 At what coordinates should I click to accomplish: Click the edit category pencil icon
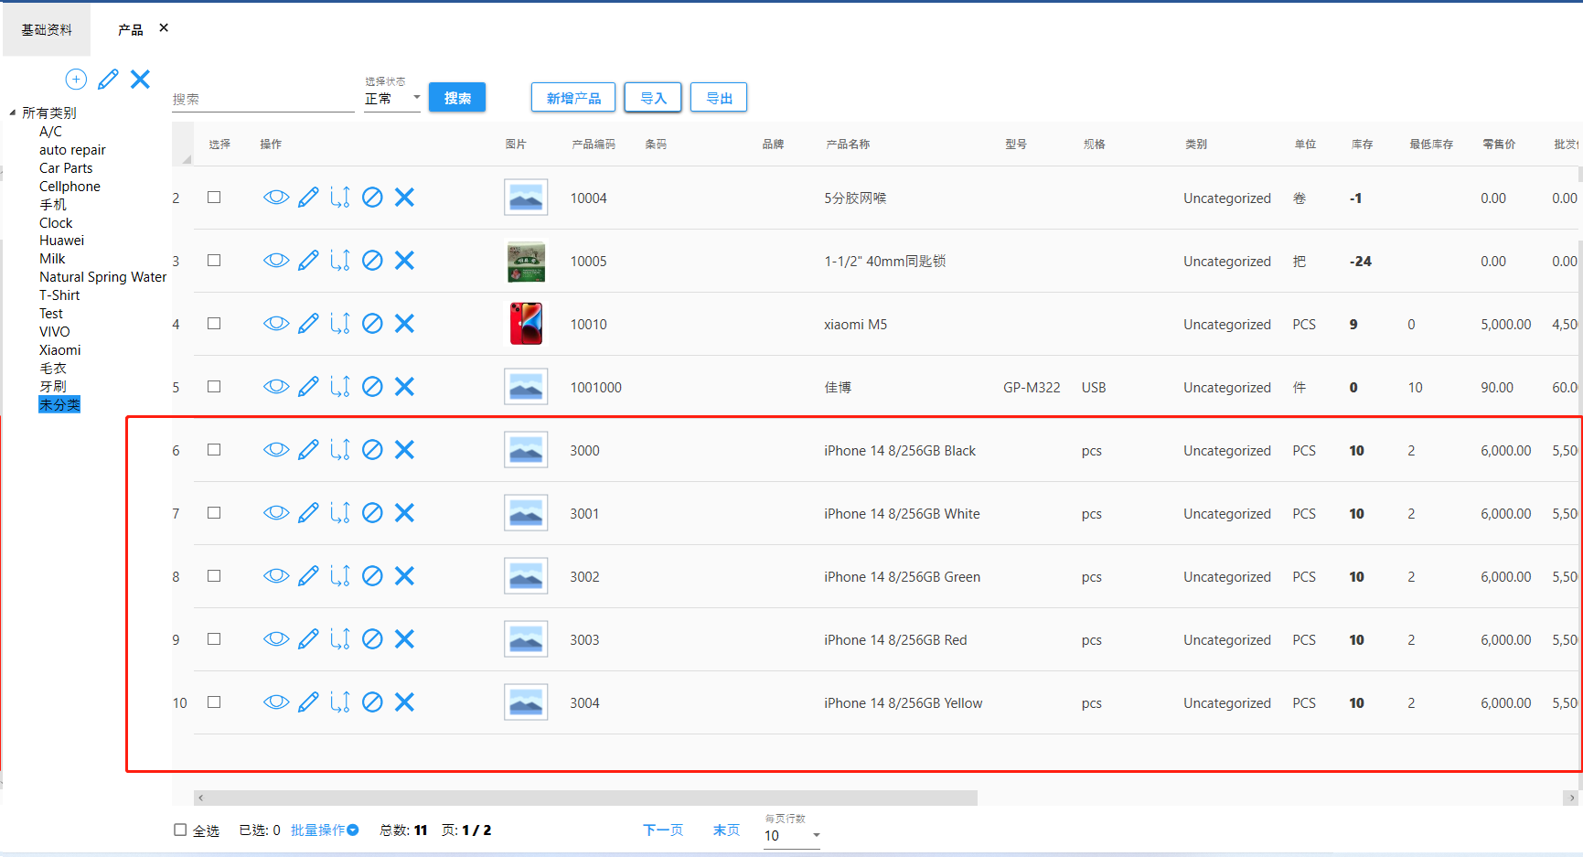click(x=108, y=80)
